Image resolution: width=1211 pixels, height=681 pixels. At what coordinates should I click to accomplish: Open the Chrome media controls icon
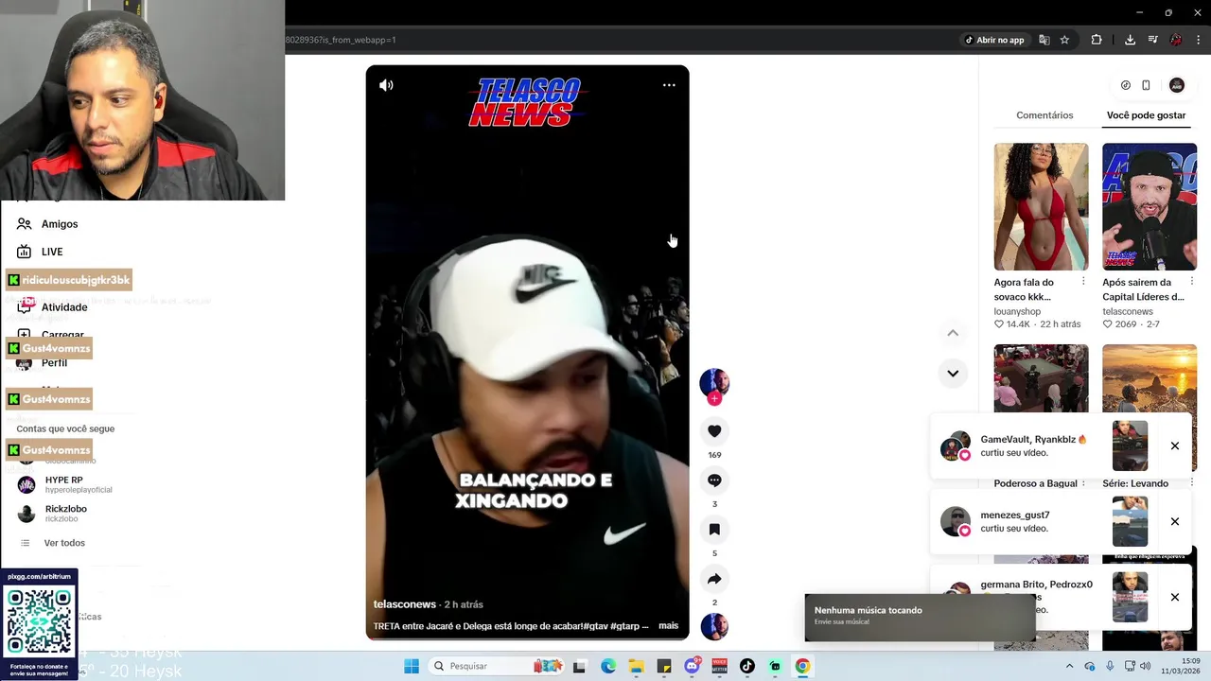[x=1152, y=40]
